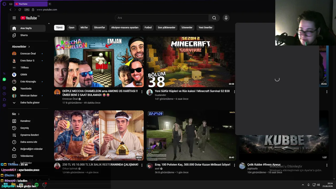Open the more menu for the Minecraft Survival video
Screen dimensions: 336x189
click(x=234, y=92)
